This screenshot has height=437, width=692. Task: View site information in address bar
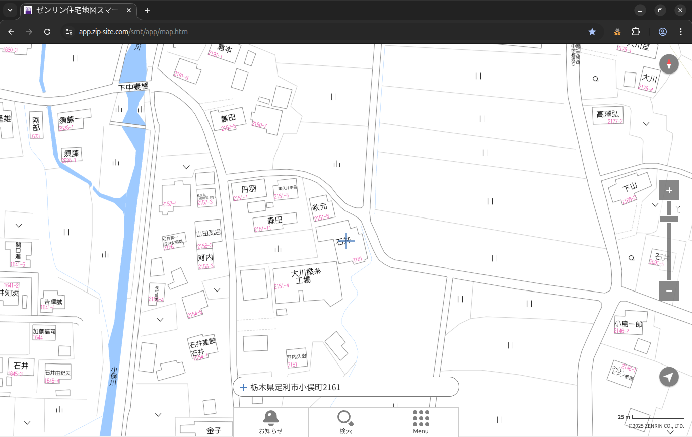[x=69, y=32]
